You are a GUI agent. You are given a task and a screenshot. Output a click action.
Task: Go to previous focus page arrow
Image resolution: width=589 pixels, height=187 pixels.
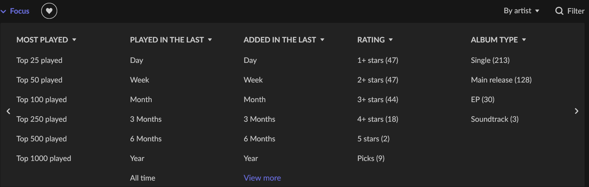click(x=8, y=111)
